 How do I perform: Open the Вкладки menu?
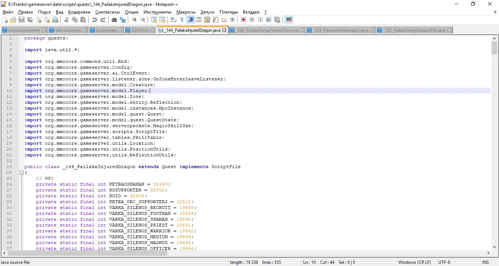(x=251, y=12)
